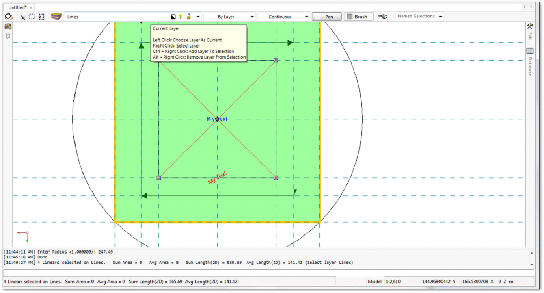This screenshot has width=544, height=293.
Task: Click the Database table icon
Action: pyautogui.click(x=530, y=51)
